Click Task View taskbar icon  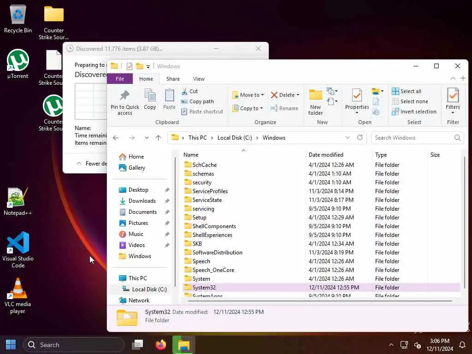tap(137, 345)
